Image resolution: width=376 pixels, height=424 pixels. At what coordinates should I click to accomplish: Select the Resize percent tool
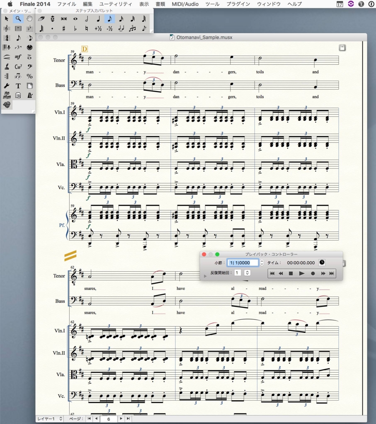[29, 76]
